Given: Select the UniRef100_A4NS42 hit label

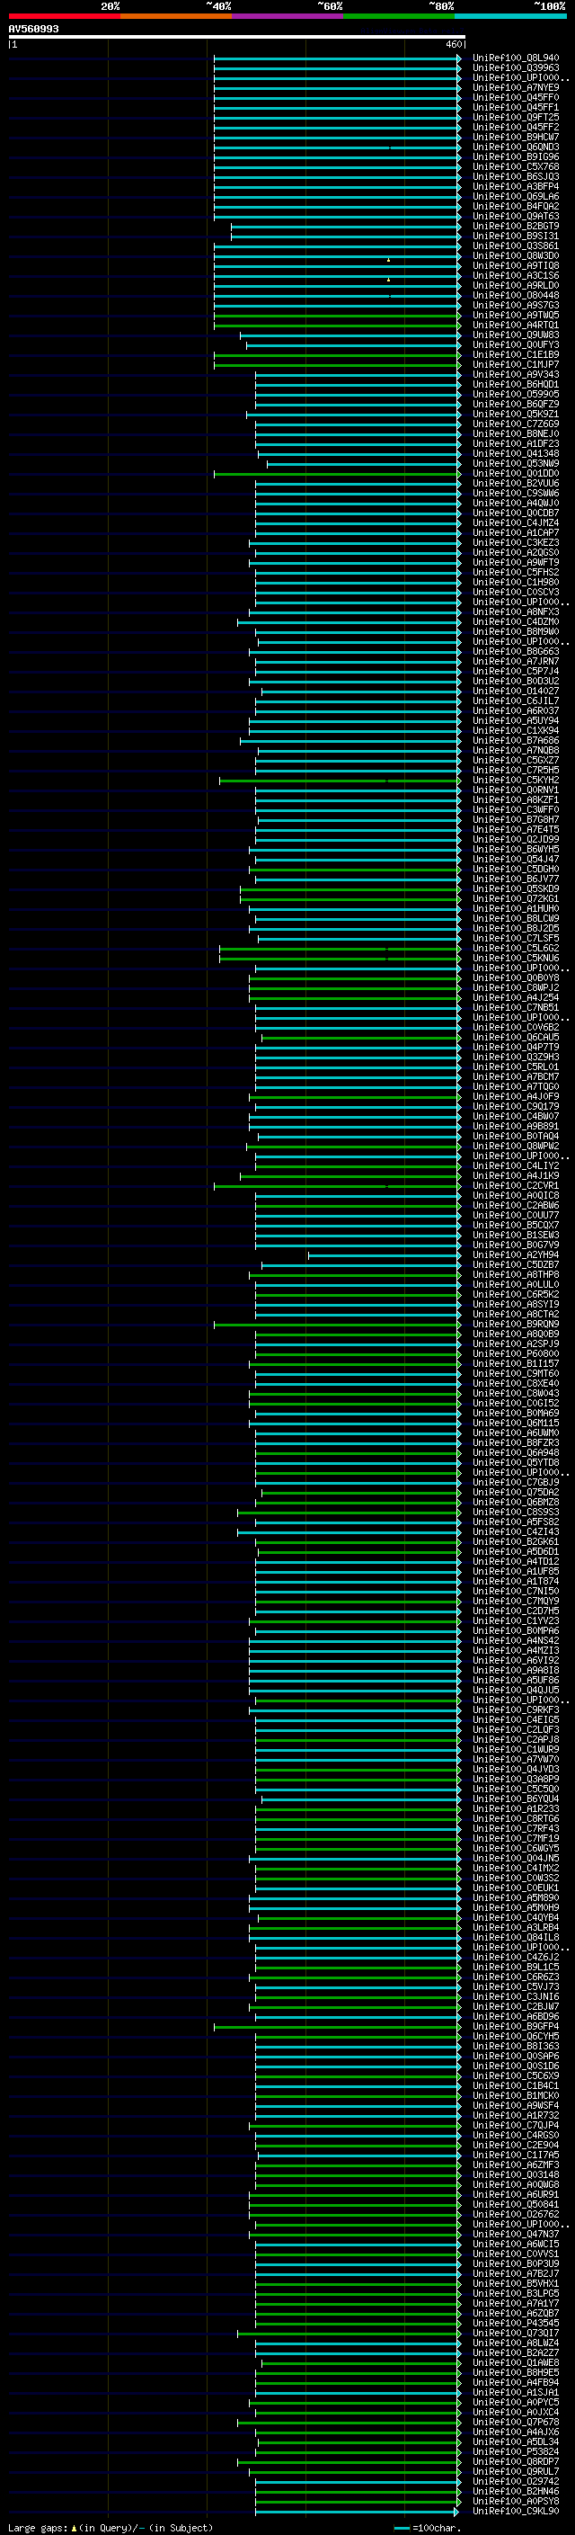Looking at the screenshot, I should coord(515,1640).
